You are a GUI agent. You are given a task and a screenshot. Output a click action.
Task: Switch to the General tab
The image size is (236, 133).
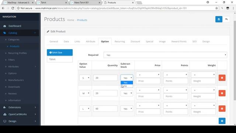pyautogui.click(x=54, y=41)
